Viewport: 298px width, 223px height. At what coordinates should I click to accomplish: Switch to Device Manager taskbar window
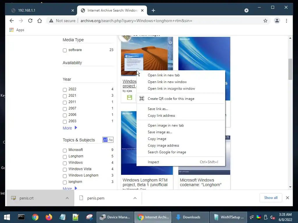pos(115,217)
